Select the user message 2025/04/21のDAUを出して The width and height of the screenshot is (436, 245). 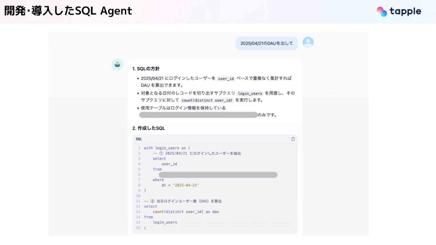[267, 43]
